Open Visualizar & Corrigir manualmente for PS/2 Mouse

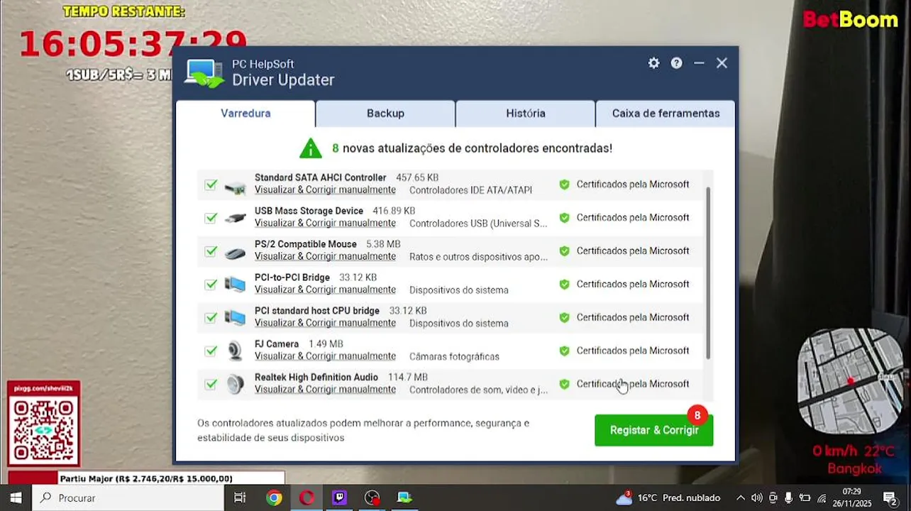pyautogui.click(x=325, y=257)
